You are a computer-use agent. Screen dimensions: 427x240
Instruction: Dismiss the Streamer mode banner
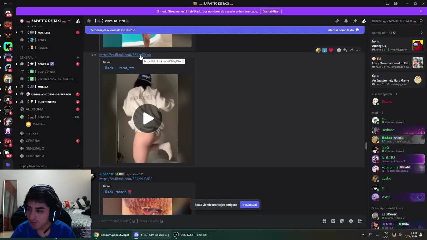point(421,11)
